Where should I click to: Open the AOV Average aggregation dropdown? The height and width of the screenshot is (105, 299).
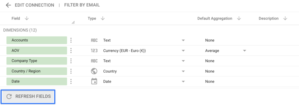coord(244,51)
